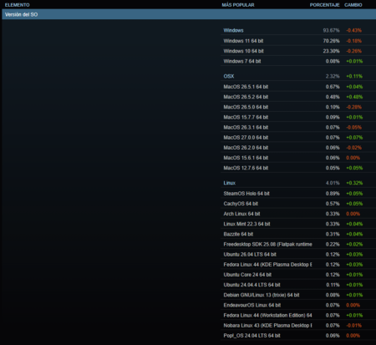Collapse the Versión del SO section header

189,14
